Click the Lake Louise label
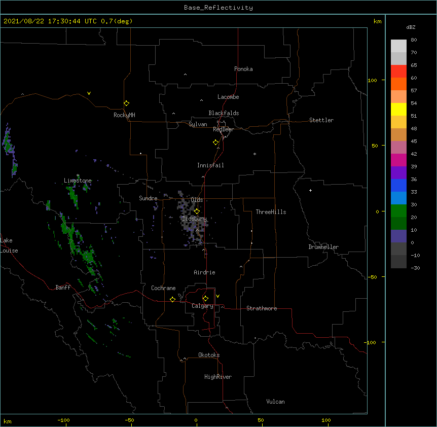This screenshot has height=427, width=437. [8, 245]
